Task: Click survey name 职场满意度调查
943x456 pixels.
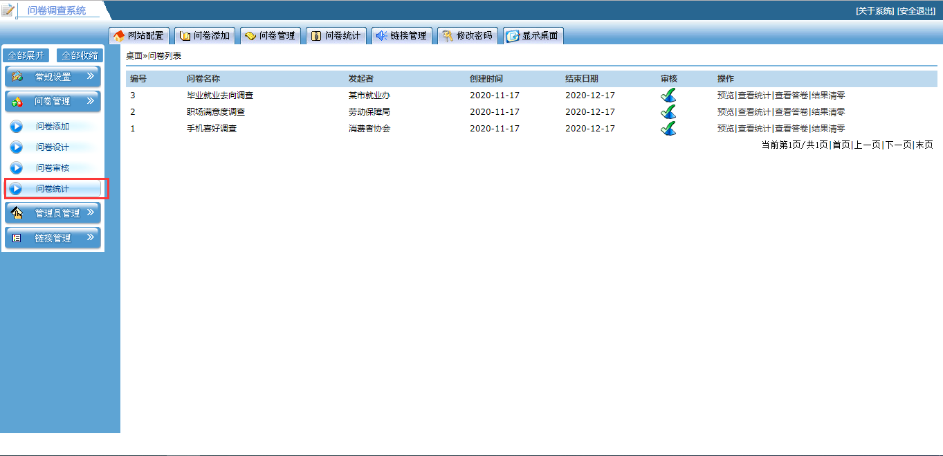Action: pos(216,112)
